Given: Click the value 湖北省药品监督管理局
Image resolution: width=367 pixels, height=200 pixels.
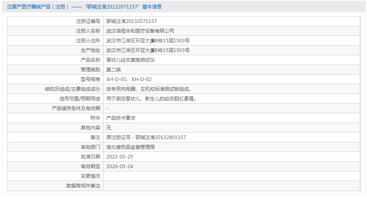Looking at the screenshot, I should click(131, 147).
